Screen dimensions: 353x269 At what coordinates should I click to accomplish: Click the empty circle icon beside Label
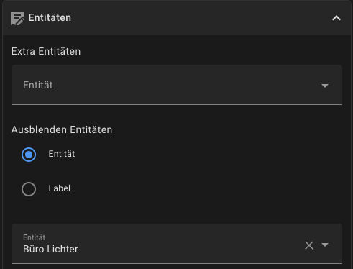29,189
